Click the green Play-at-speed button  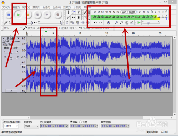point(139,22)
